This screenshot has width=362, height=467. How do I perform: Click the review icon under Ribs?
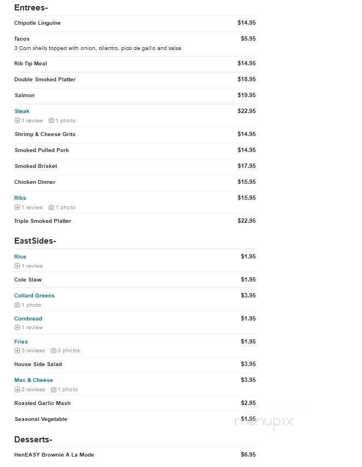(16, 207)
